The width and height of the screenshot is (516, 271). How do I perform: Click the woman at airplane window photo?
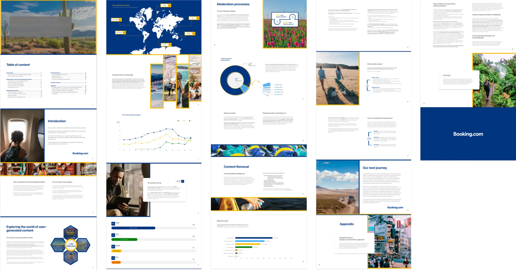22,136
